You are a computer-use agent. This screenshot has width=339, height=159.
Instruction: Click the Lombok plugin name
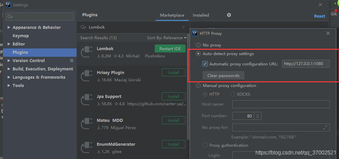tap(105, 49)
